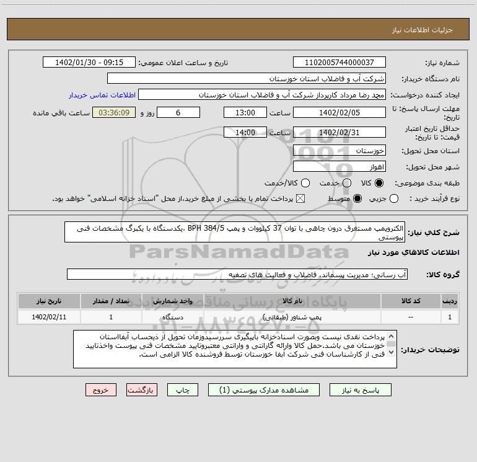Click the general need description text box

point(235,233)
